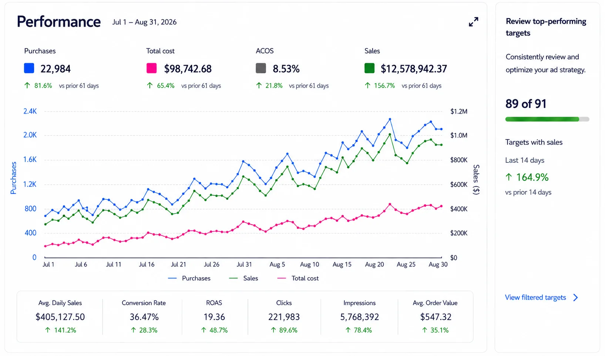The width and height of the screenshot is (605, 356).
Task: Select the Avg. Order Value tile
Action: pos(435,317)
